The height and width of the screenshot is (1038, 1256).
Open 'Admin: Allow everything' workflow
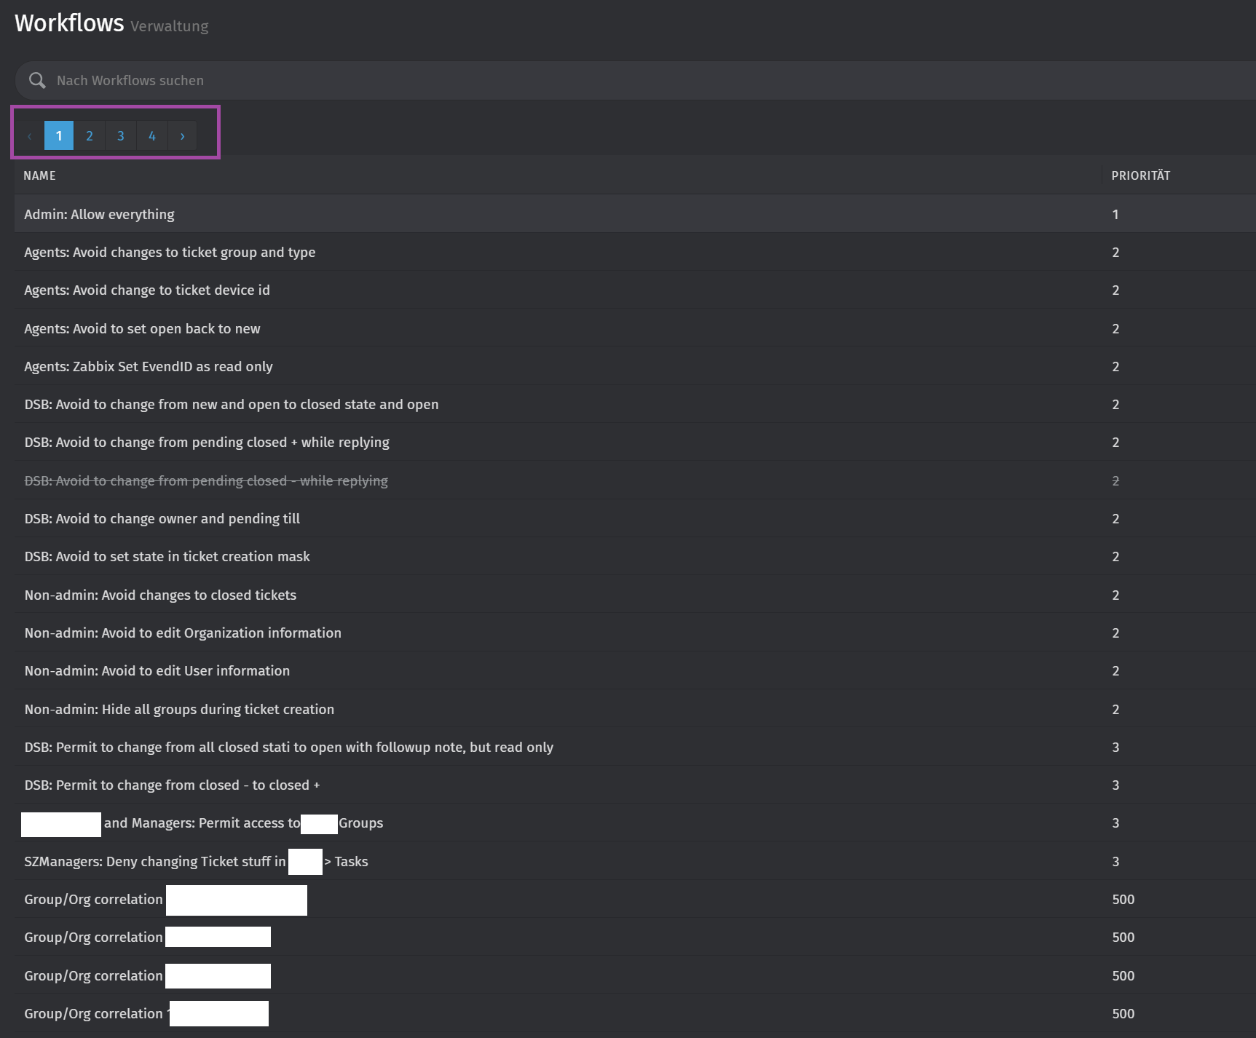click(99, 215)
